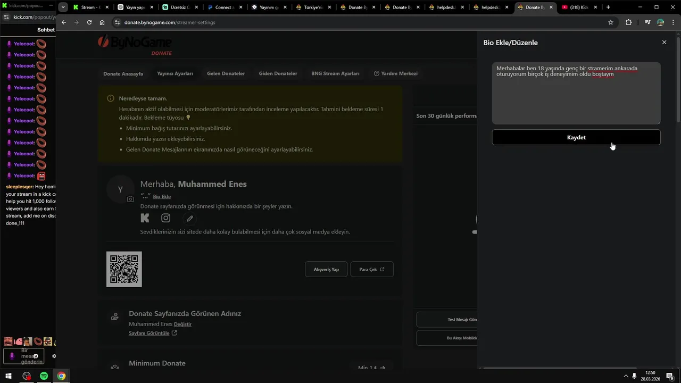Click the Kick social icon
Viewport: 681px width, 383px height.
[x=145, y=218]
